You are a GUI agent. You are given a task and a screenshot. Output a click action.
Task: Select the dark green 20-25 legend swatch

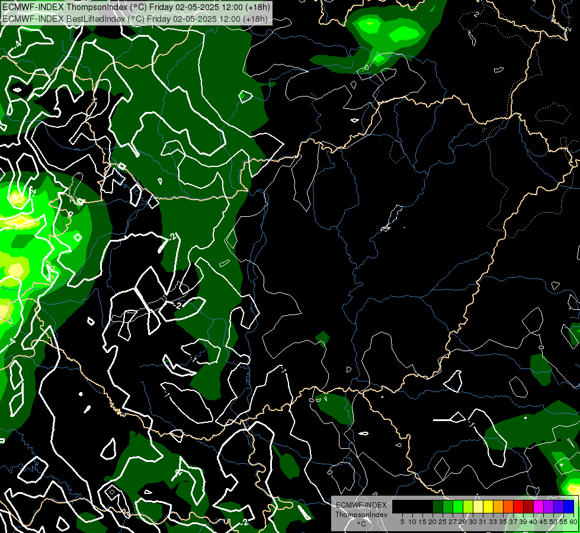438,506
